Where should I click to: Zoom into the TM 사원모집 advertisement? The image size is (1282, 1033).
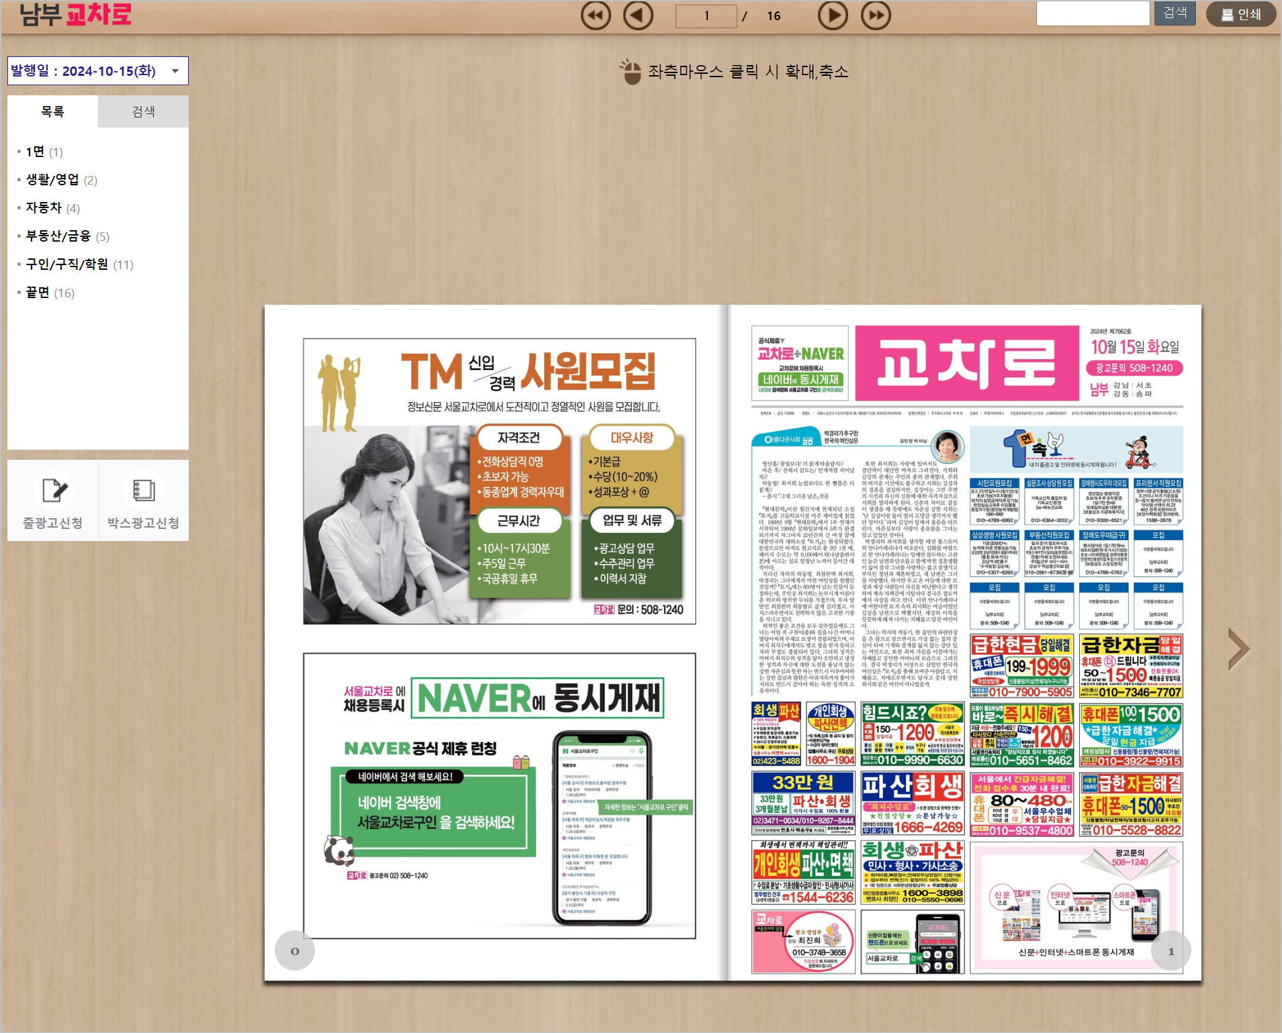coord(499,481)
